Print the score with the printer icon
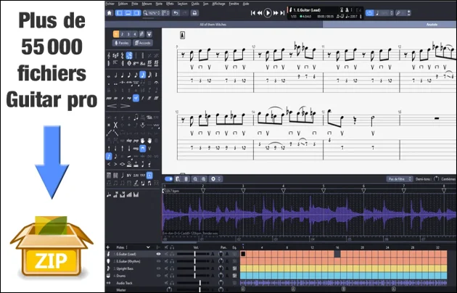This screenshot has width=457, height=293. [x=194, y=13]
